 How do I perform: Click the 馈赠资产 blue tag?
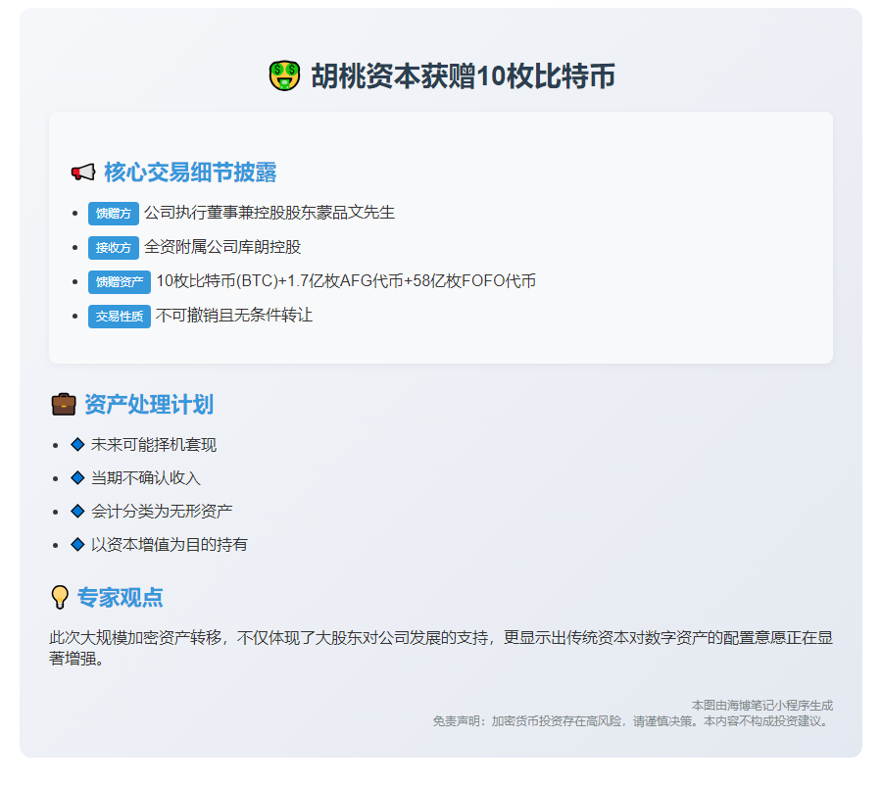[x=120, y=282]
